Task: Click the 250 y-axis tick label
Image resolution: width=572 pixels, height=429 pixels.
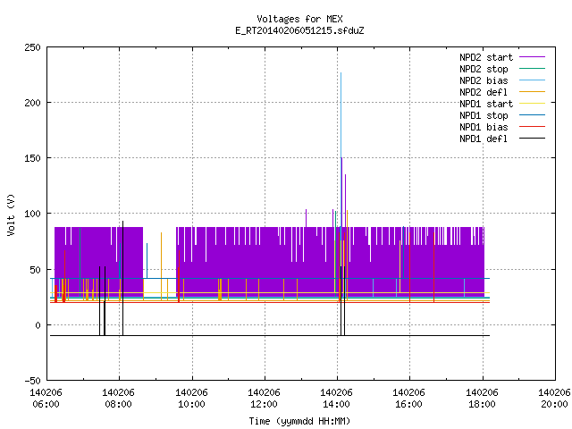Action: [32, 47]
